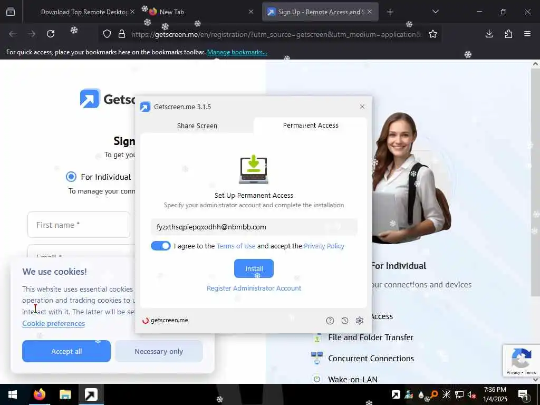Click the reCAPTCHA badge
This screenshot has height=405, width=540.
[x=522, y=361]
